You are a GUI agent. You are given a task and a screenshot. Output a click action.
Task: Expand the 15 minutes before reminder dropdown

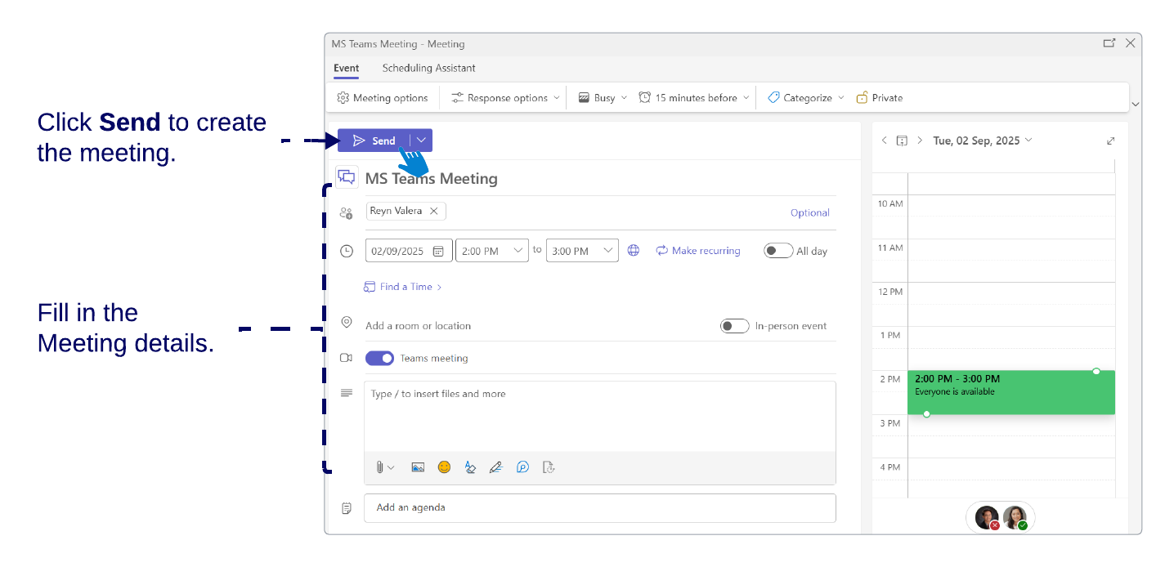click(x=693, y=97)
